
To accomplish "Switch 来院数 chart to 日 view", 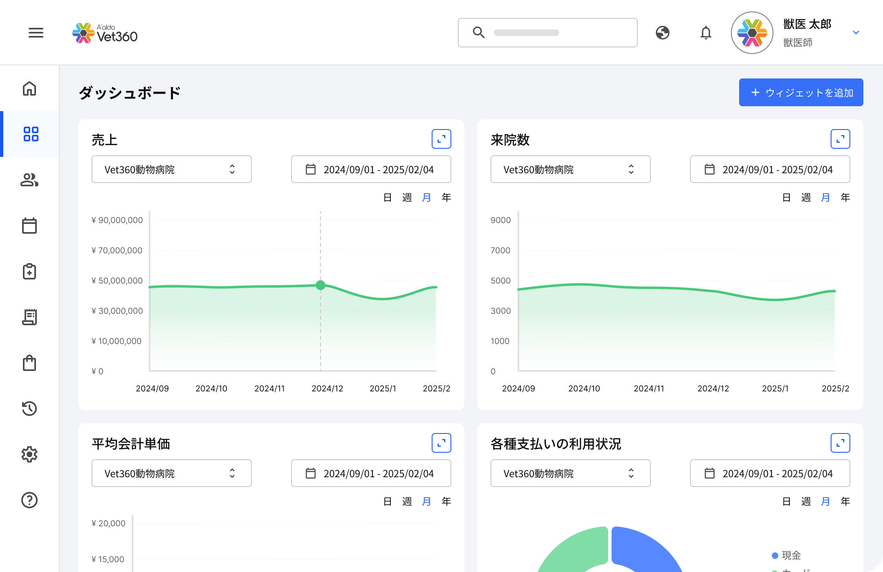I will click(787, 198).
